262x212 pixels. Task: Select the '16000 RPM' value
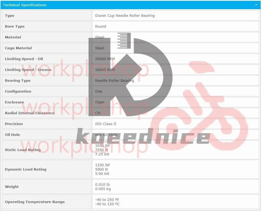coord(105,70)
